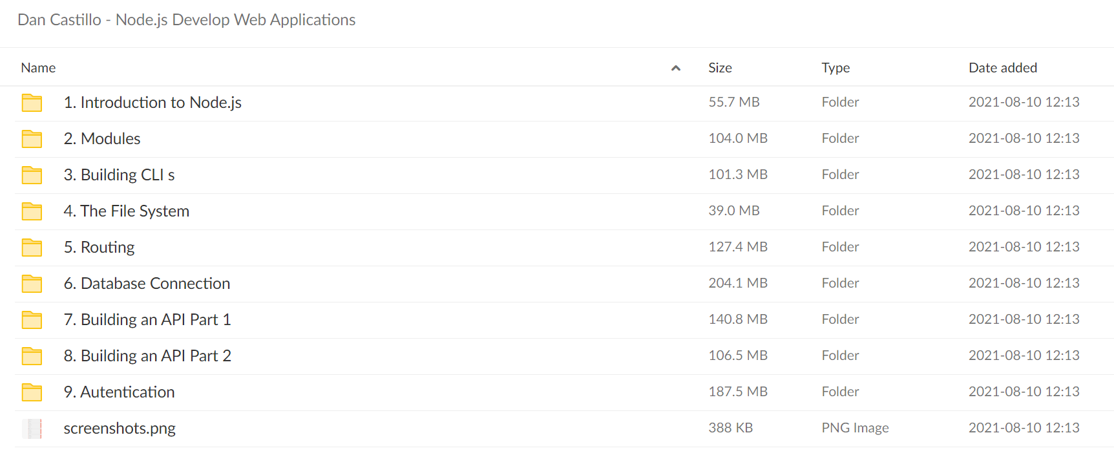
Task: Open the 6. Database Connection folder link
Action: click(147, 284)
